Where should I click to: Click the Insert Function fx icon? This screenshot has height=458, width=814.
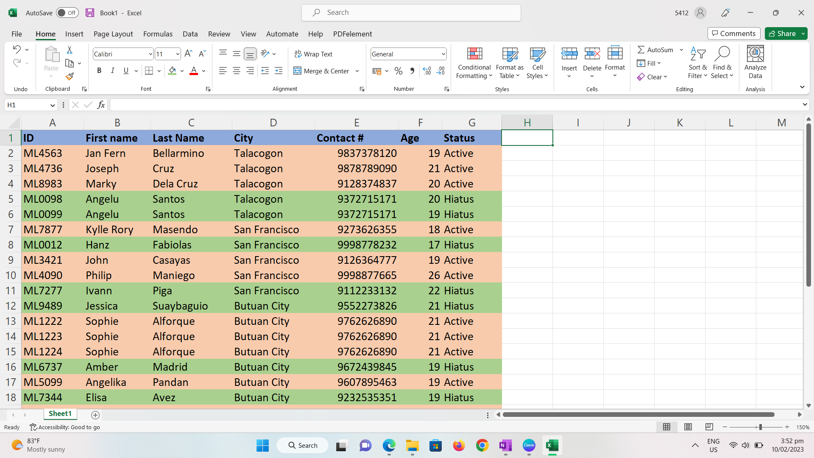click(101, 105)
